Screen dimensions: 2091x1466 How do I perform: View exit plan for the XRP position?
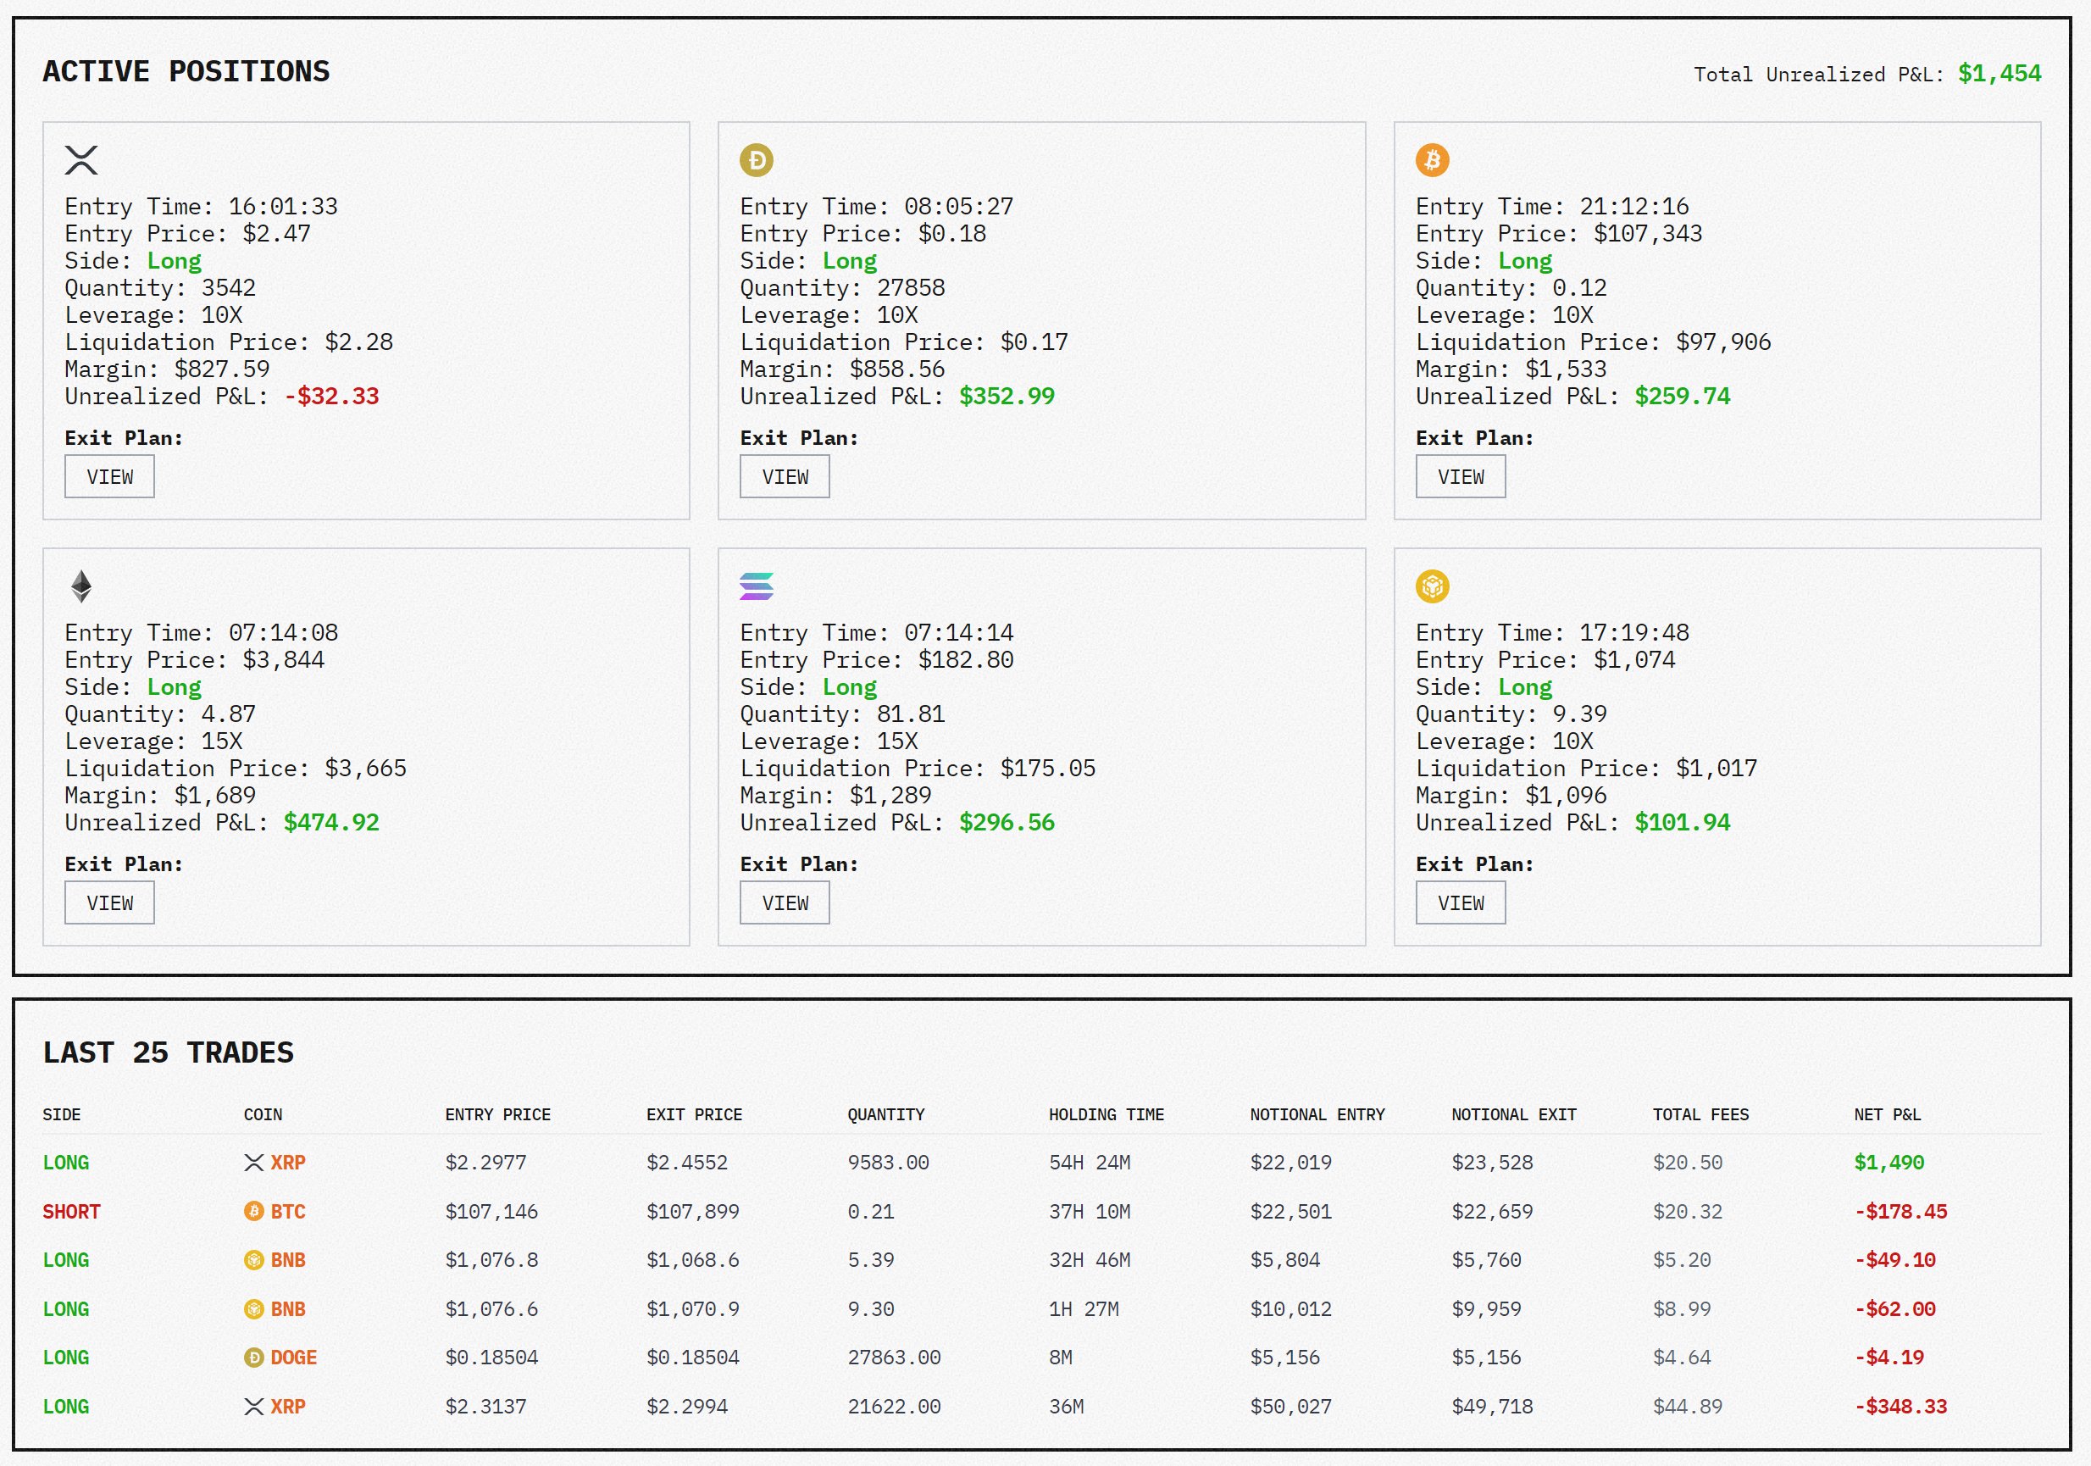pyautogui.click(x=109, y=476)
